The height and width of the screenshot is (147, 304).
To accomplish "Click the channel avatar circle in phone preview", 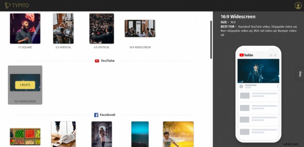I will tap(241, 86).
